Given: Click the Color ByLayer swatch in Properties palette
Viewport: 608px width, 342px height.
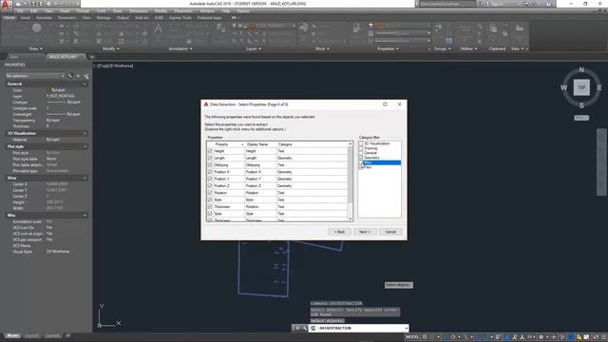Looking at the screenshot, I should pos(48,90).
